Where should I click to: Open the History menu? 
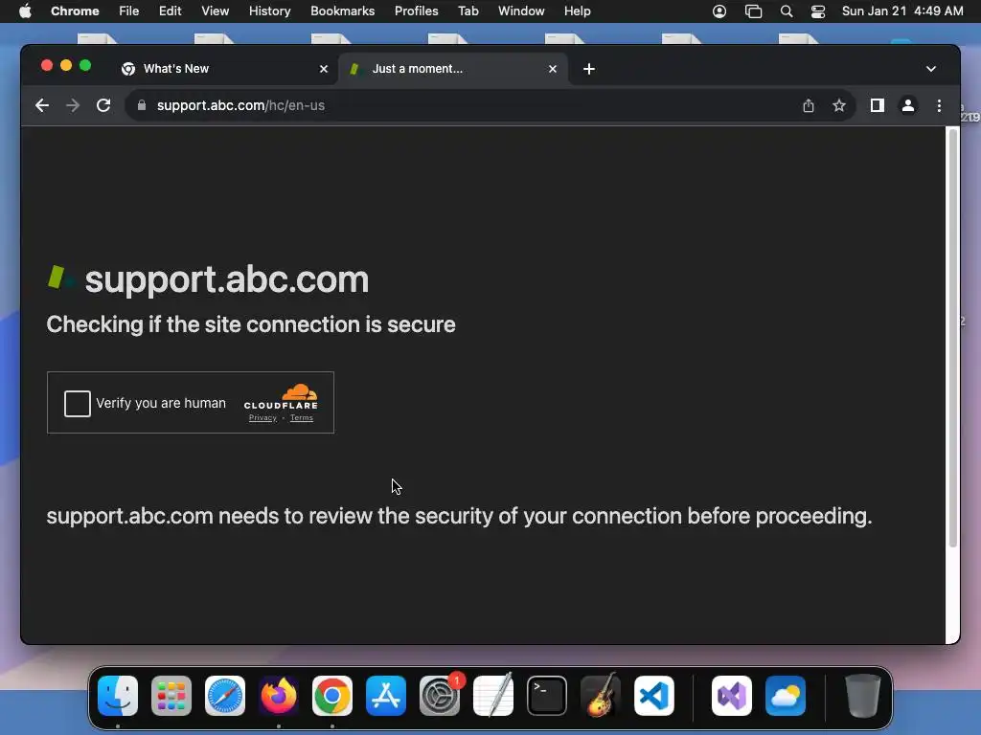click(269, 11)
